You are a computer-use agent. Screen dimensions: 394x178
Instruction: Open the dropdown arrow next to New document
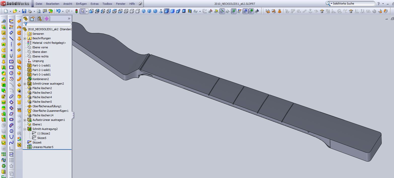point(10,11)
